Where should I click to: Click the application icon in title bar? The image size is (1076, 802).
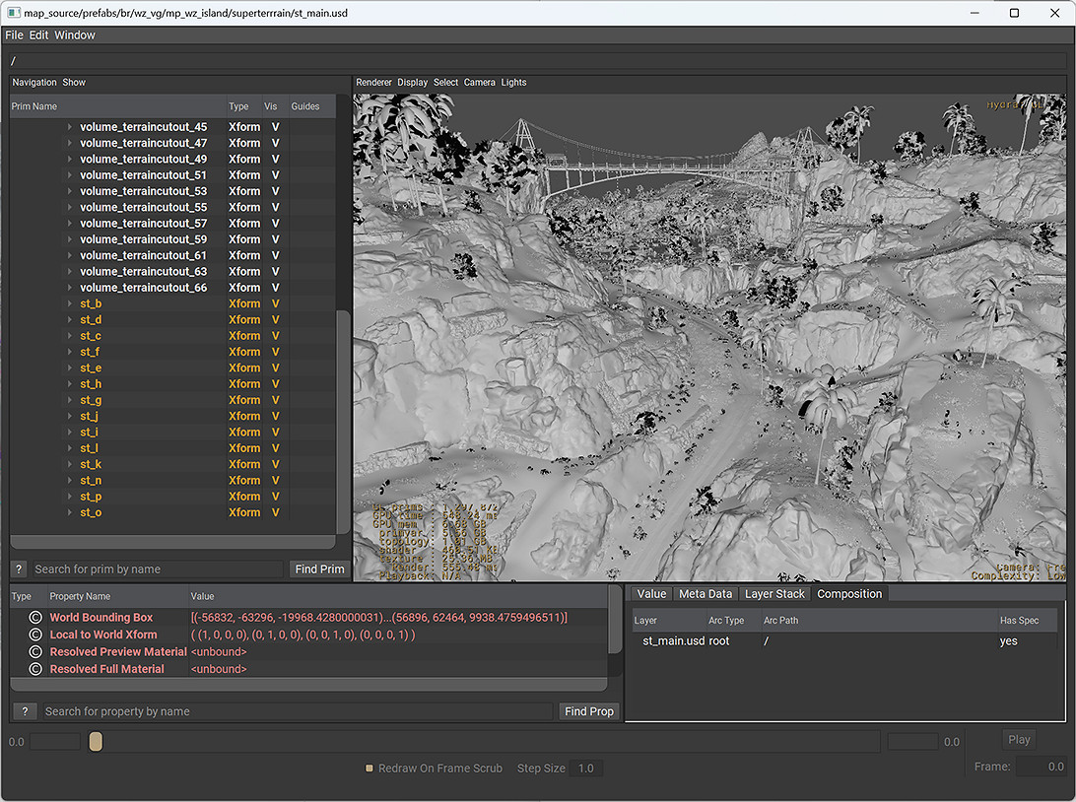pos(13,14)
